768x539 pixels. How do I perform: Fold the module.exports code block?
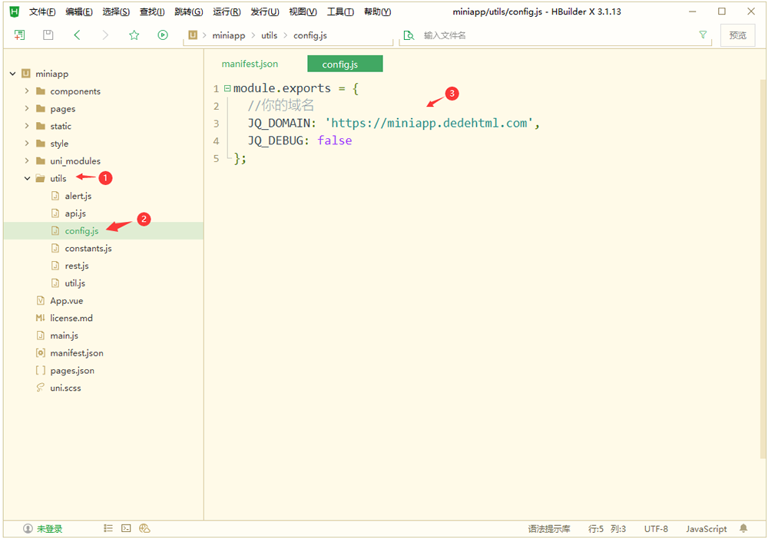(227, 88)
